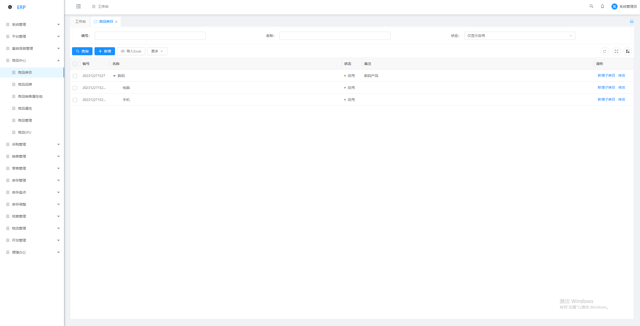Viewport: 640px width, 326px height.
Task: Click 新增子类目 for 数码 row
Action: [606, 75]
